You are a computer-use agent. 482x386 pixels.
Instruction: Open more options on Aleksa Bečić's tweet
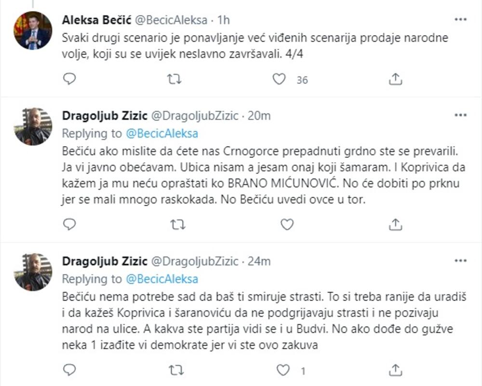click(x=461, y=20)
